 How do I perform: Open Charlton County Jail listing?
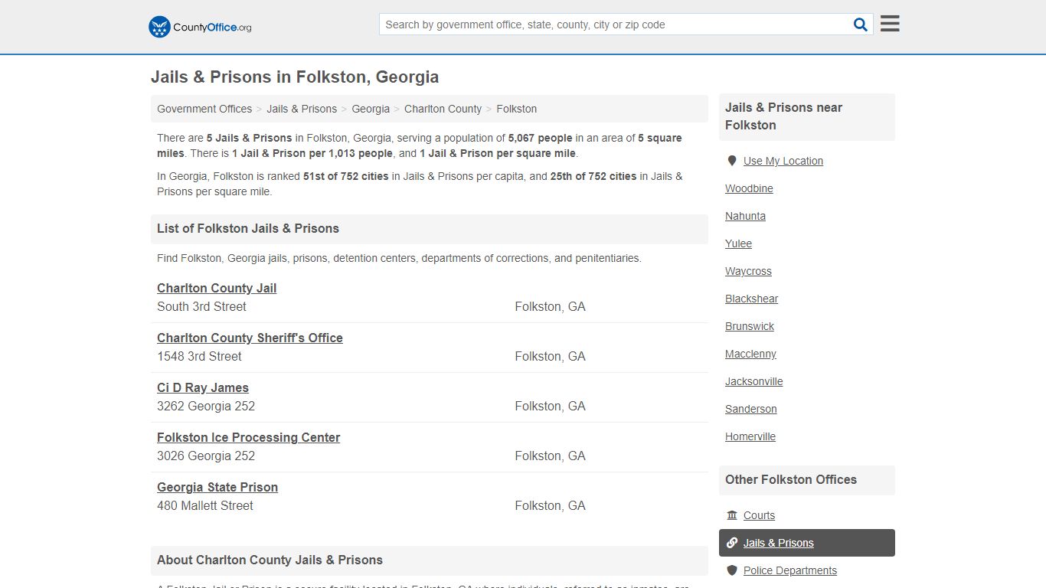coord(217,288)
